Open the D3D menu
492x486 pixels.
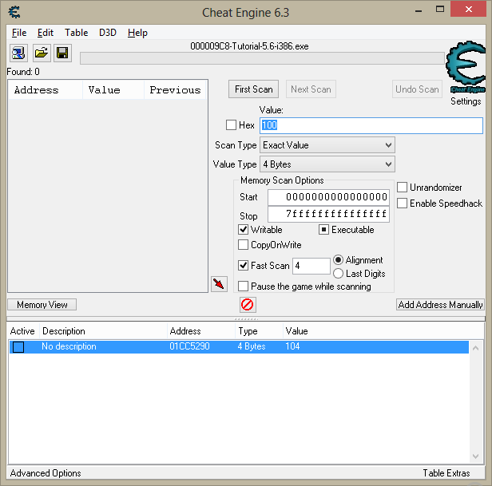click(108, 33)
